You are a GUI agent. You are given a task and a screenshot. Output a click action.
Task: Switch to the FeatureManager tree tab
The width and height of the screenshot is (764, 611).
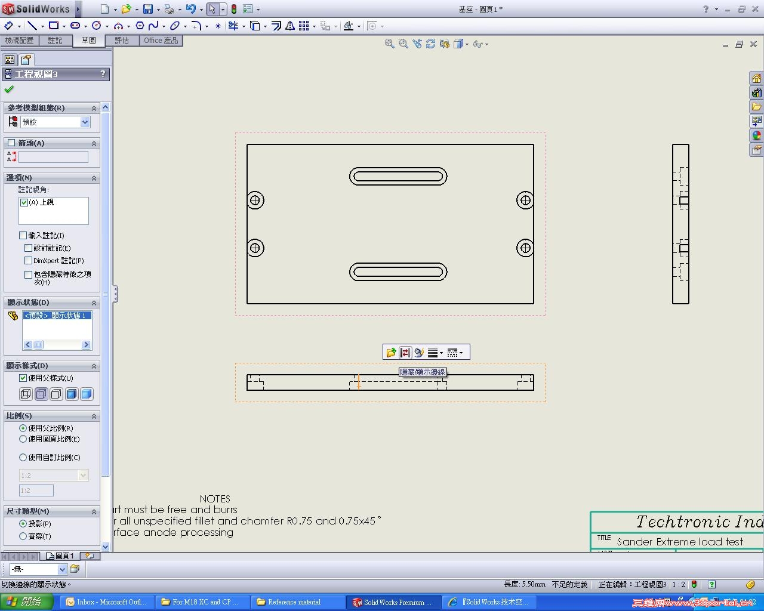[x=10, y=60]
